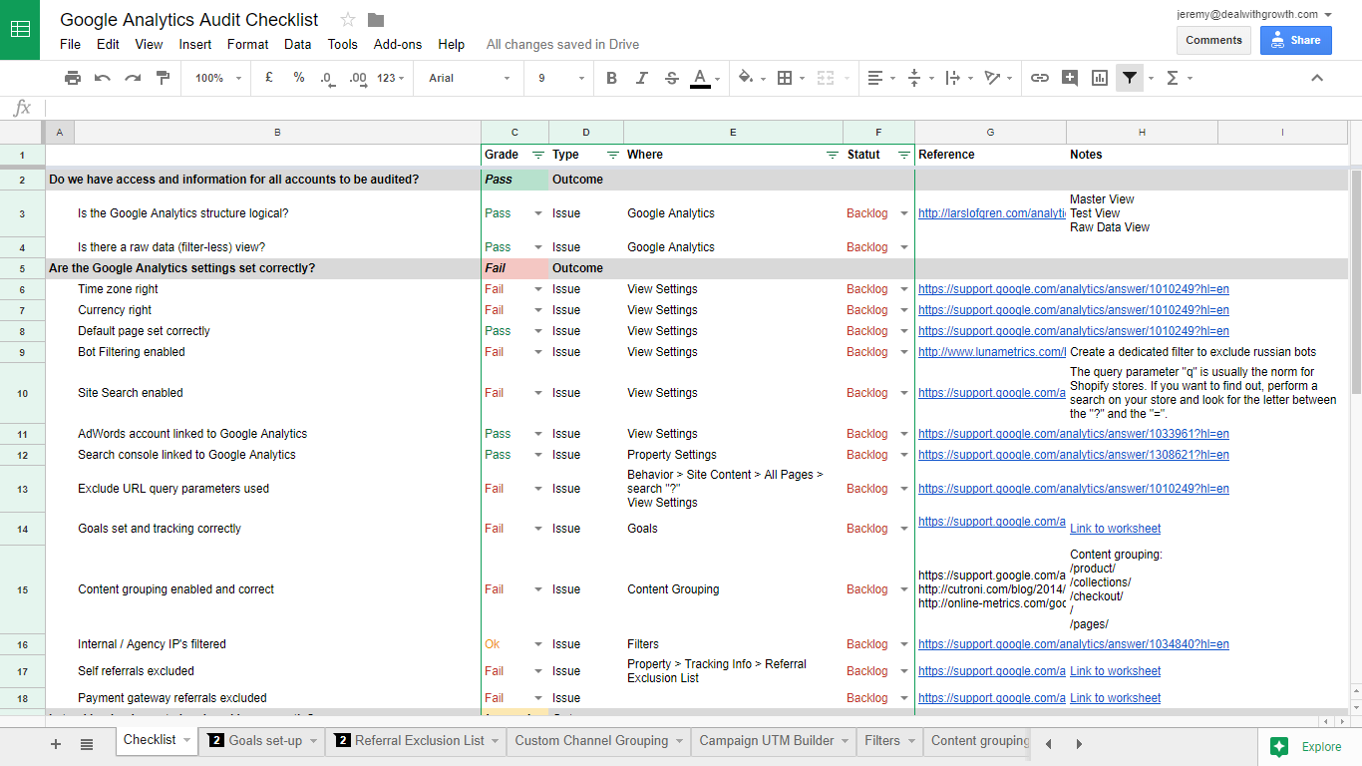Open the Format menu

click(x=247, y=44)
